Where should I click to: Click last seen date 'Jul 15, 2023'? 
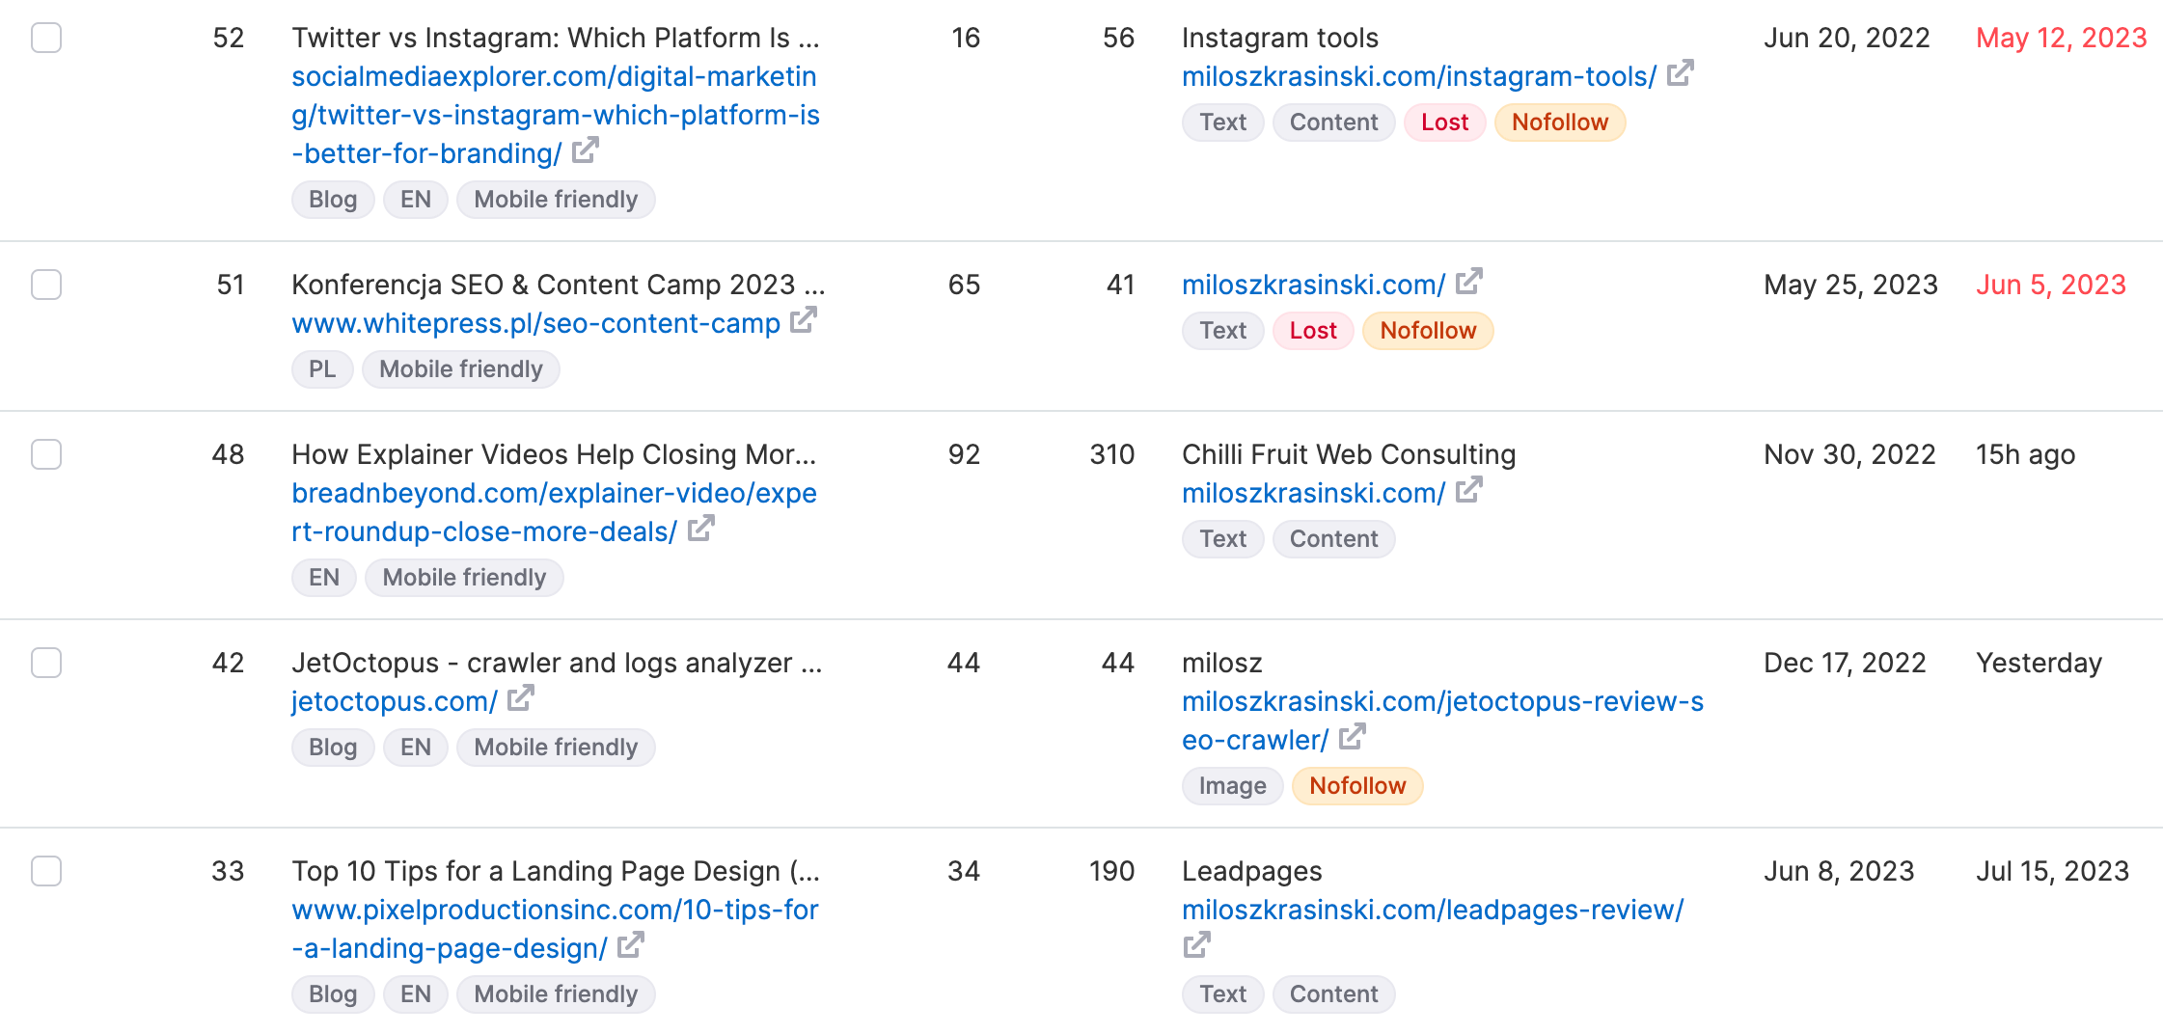[2053, 871]
